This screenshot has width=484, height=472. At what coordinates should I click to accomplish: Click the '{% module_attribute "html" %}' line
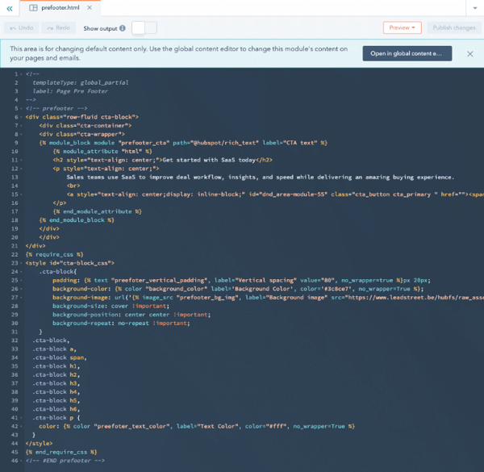click(x=102, y=151)
